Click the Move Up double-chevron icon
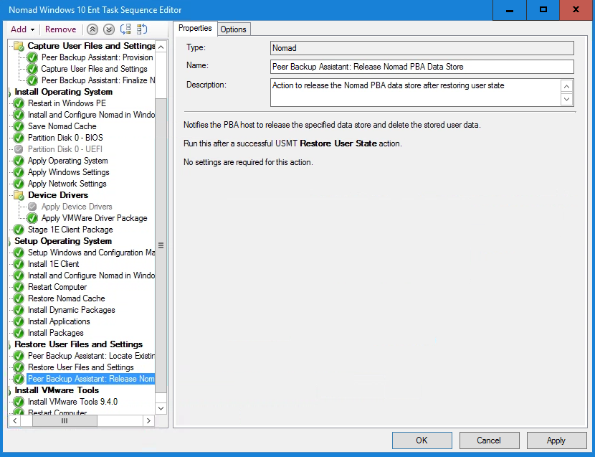The width and height of the screenshot is (595, 457). [x=92, y=29]
